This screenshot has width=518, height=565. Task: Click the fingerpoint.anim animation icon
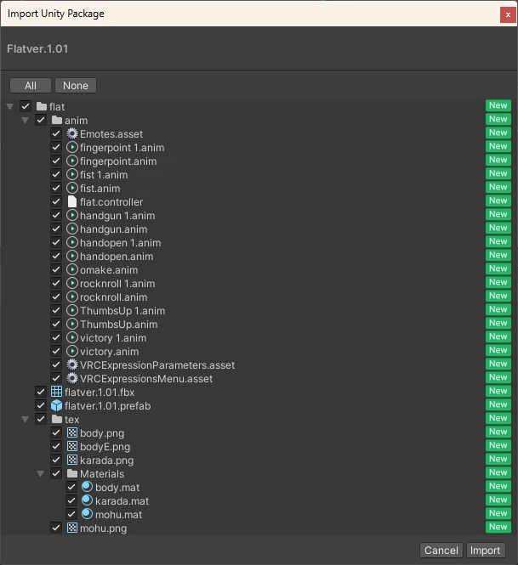click(72, 161)
